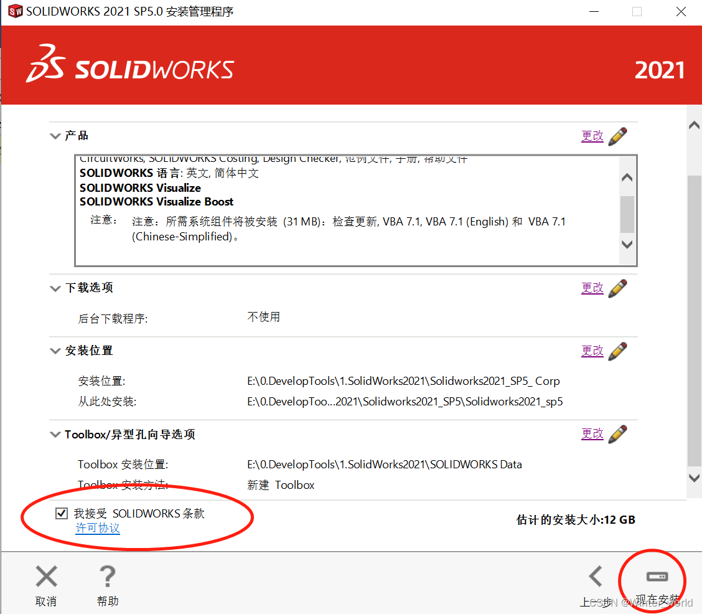This screenshot has width=702, height=614.
Task: Select the SOLIDWORKS Visualize Boost entry
Action: tap(156, 202)
